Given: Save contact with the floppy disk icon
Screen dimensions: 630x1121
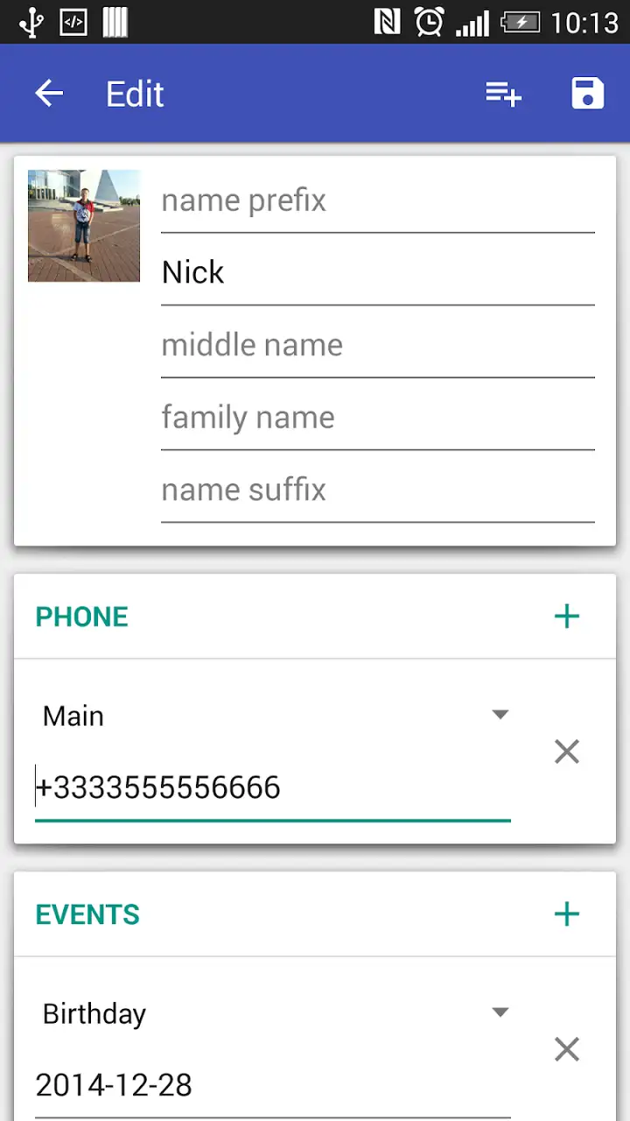Looking at the screenshot, I should (x=588, y=93).
